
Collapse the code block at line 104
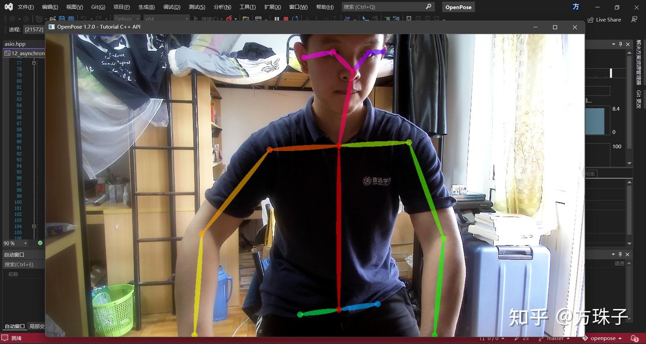point(34,226)
